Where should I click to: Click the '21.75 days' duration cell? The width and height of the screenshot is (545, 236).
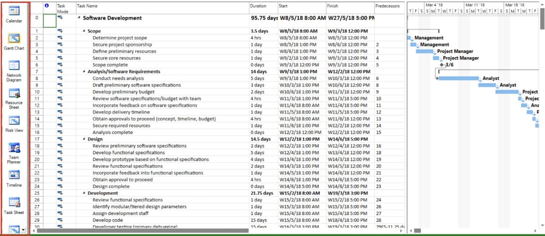pyautogui.click(x=263, y=193)
